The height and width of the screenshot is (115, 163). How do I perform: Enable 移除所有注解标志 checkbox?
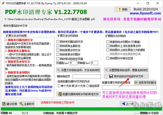click(69, 46)
